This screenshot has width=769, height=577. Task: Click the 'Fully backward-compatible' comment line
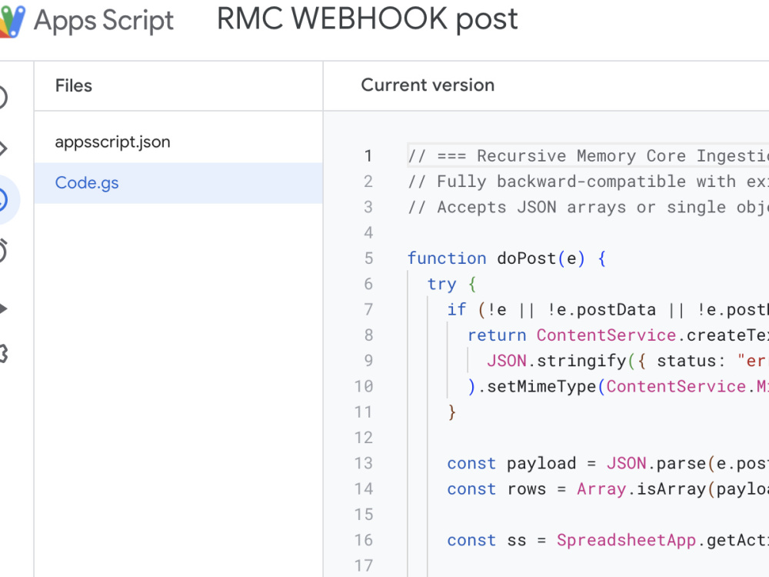588,182
